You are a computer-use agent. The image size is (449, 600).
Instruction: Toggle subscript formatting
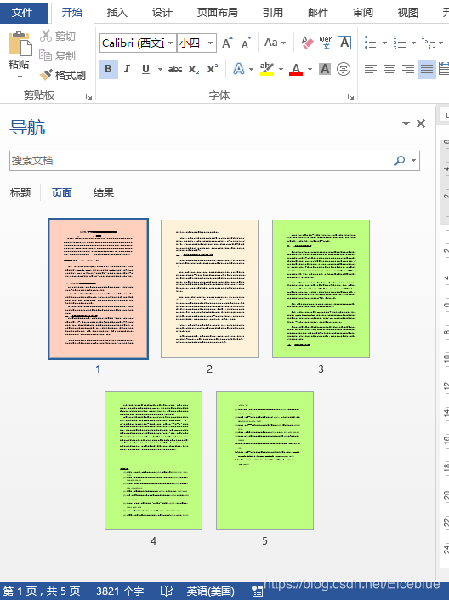click(x=194, y=69)
